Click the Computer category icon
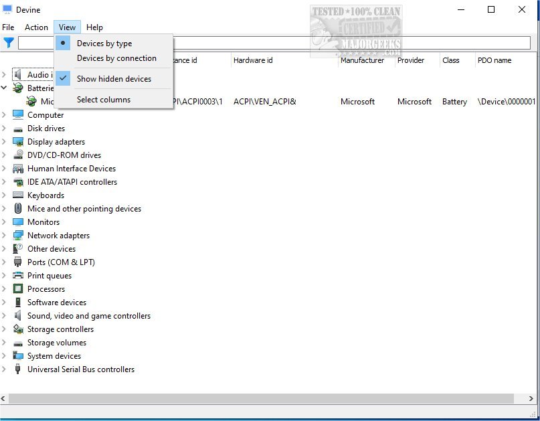540x421 pixels. (18, 114)
